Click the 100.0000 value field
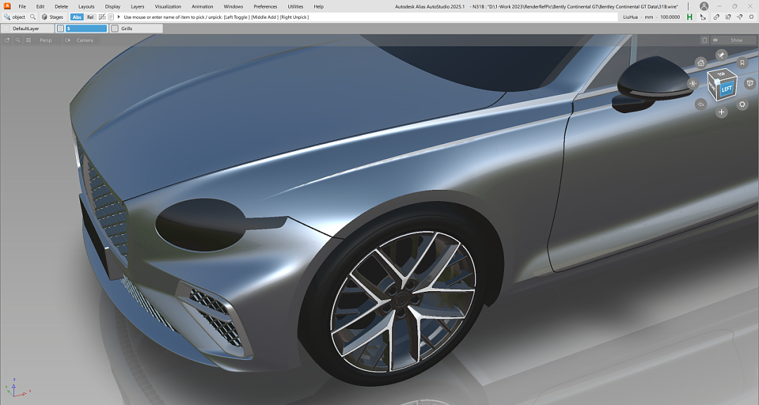Screen dimensions: 759x405 (x=670, y=17)
